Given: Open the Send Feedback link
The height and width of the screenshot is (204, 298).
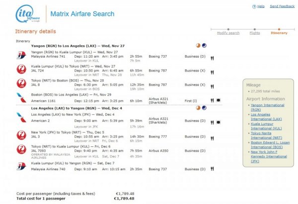Looking at the screenshot, I should [x=282, y=6].
